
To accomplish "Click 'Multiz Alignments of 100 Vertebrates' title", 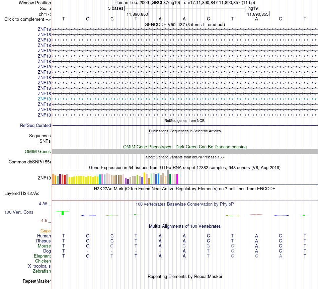I will point(185,226).
